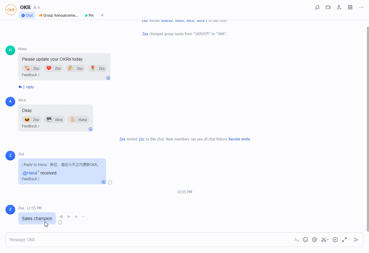The height and width of the screenshot is (253, 369).
Task: Expand Feedback under Zea's received message
Action: [31, 179]
